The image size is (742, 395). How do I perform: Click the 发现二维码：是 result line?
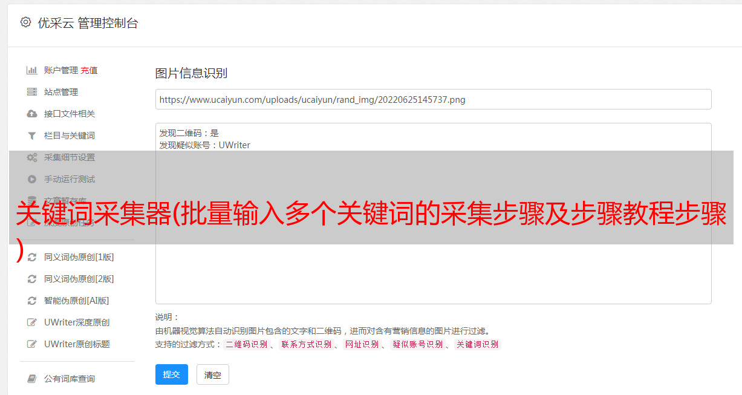pos(189,133)
